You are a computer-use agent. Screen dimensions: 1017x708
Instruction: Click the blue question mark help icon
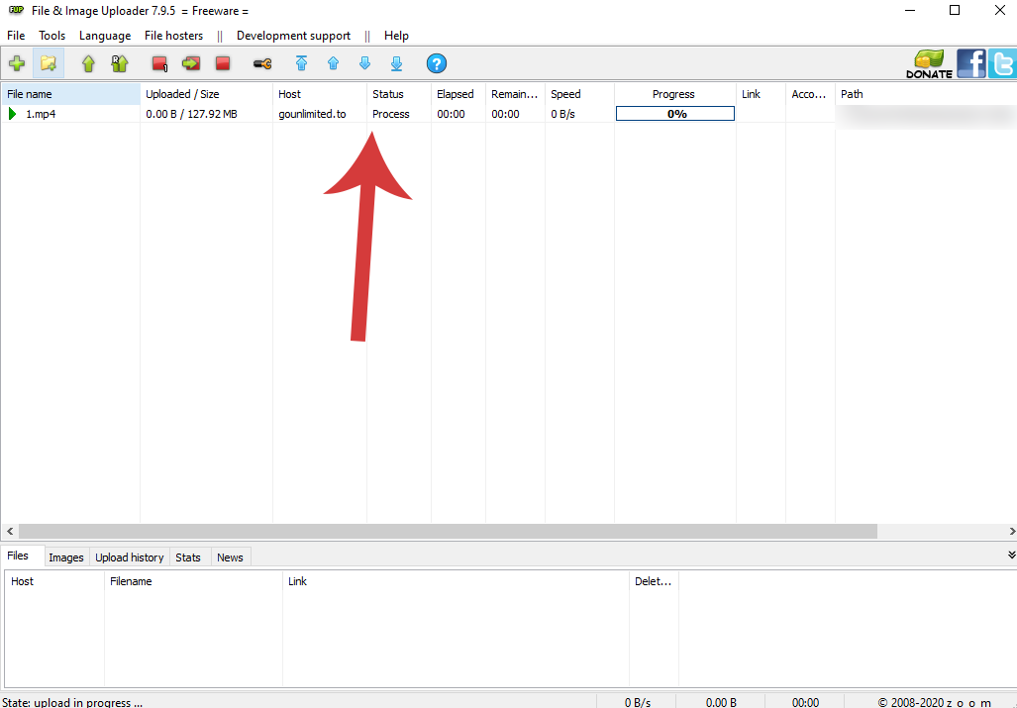[x=437, y=63]
